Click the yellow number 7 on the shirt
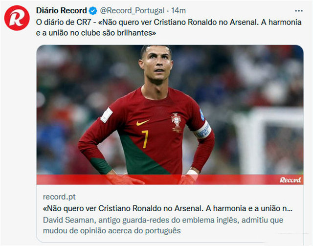313x246 pixels. click(x=145, y=139)
